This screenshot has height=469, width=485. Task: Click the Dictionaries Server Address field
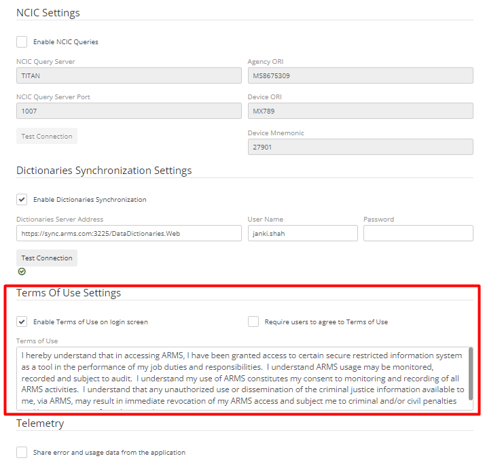click(x=129, y=233)
